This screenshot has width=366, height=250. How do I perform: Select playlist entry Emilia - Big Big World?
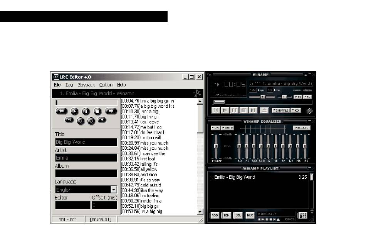[259, 177]
